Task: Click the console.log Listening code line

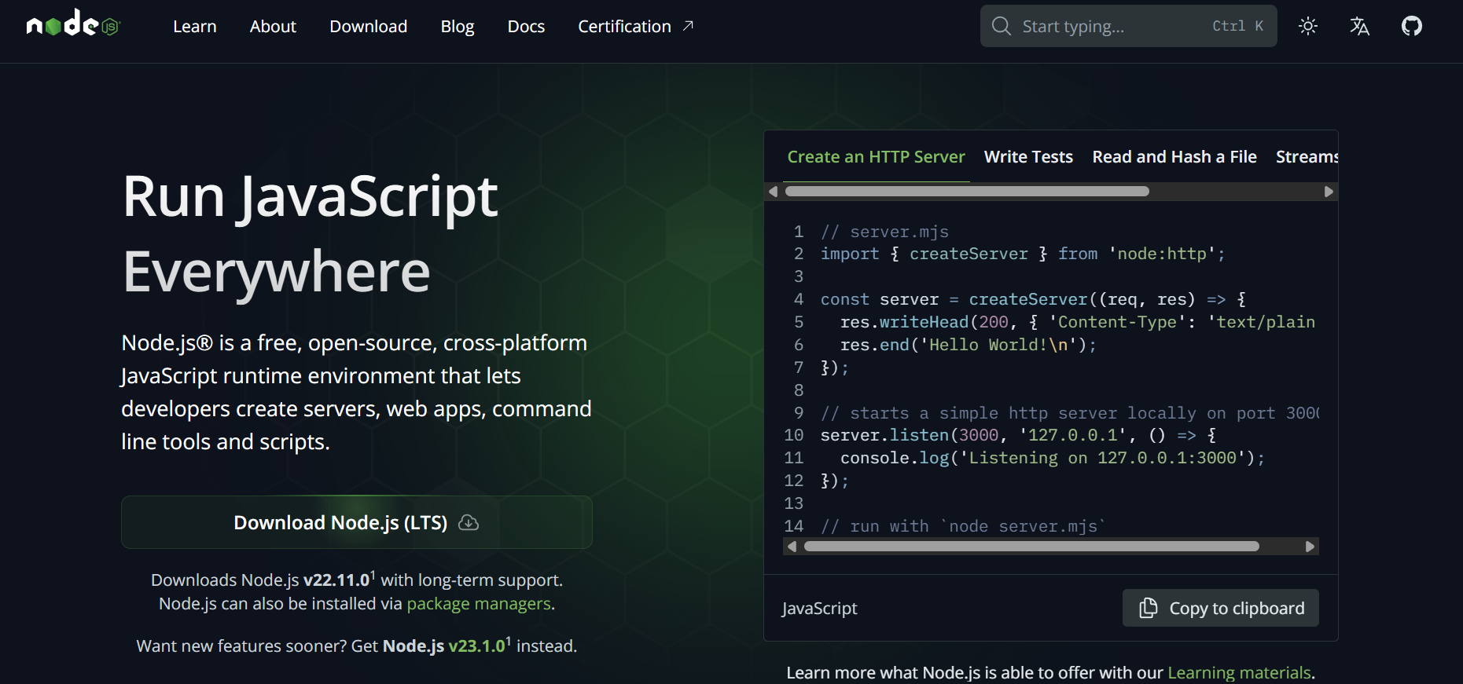Action: coord(1053,458)
